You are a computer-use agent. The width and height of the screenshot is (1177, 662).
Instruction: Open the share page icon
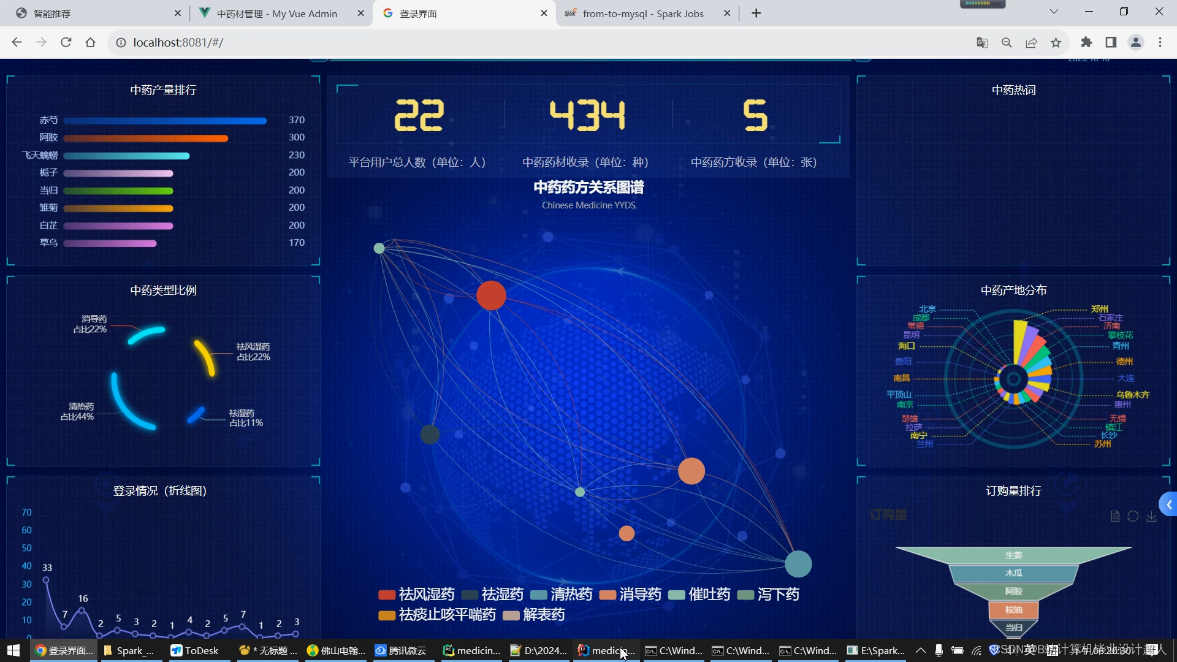click(1031, 42)
